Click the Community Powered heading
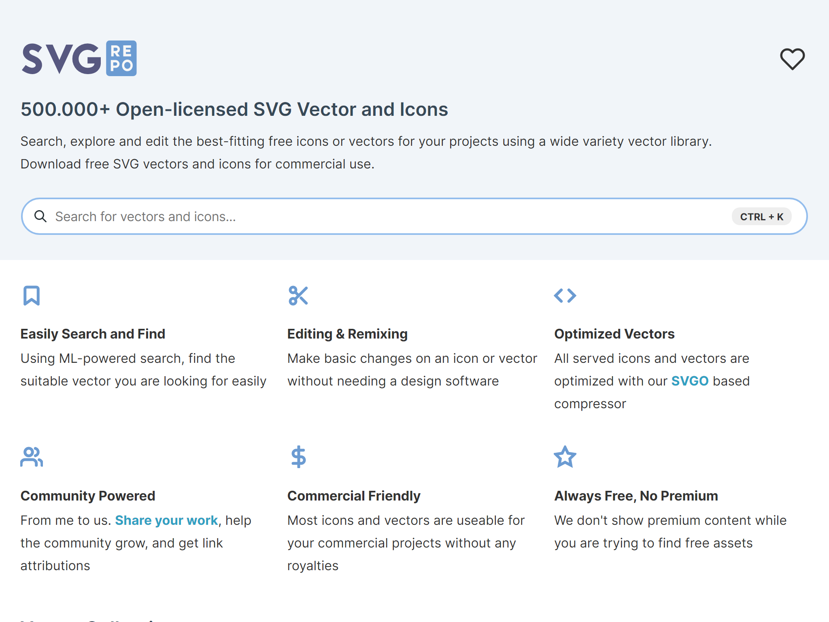This screenshot has width=829, height=622. click(87, 496)
